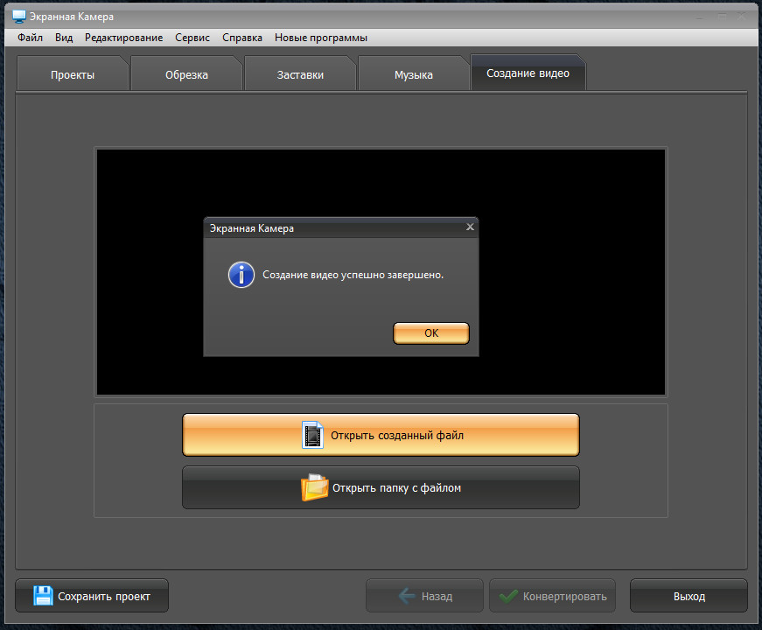This screenshot has width=762, height=630.
Task: Select the Создание видео tab
Action: click(x=528, y=73)
